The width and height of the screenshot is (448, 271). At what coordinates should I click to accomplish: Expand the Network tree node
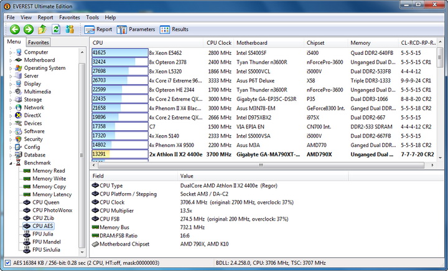(x=11, y=108)
